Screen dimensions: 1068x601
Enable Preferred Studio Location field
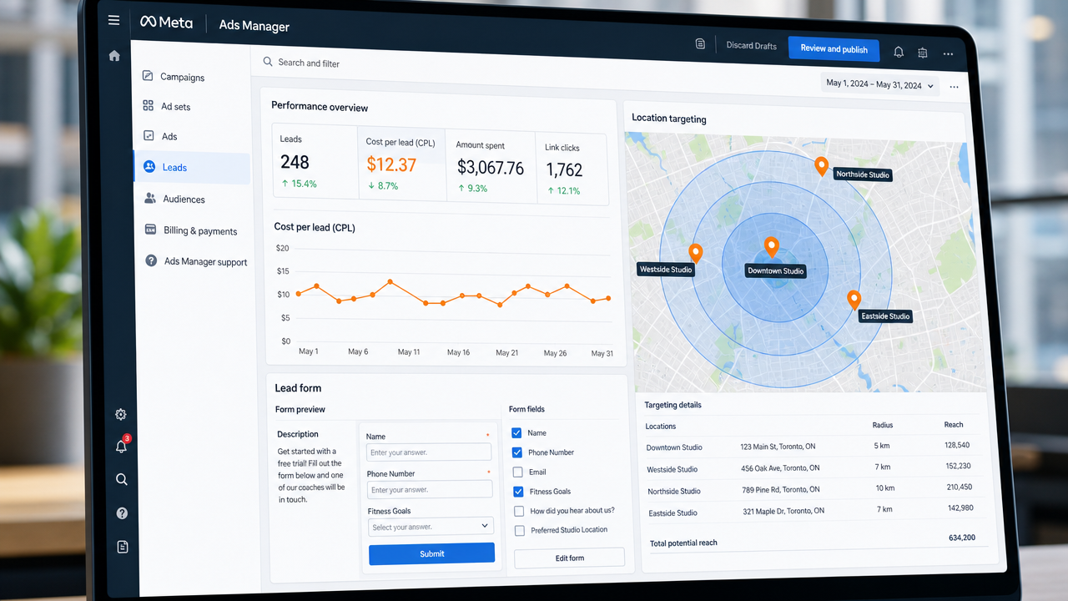coord(520,530)
